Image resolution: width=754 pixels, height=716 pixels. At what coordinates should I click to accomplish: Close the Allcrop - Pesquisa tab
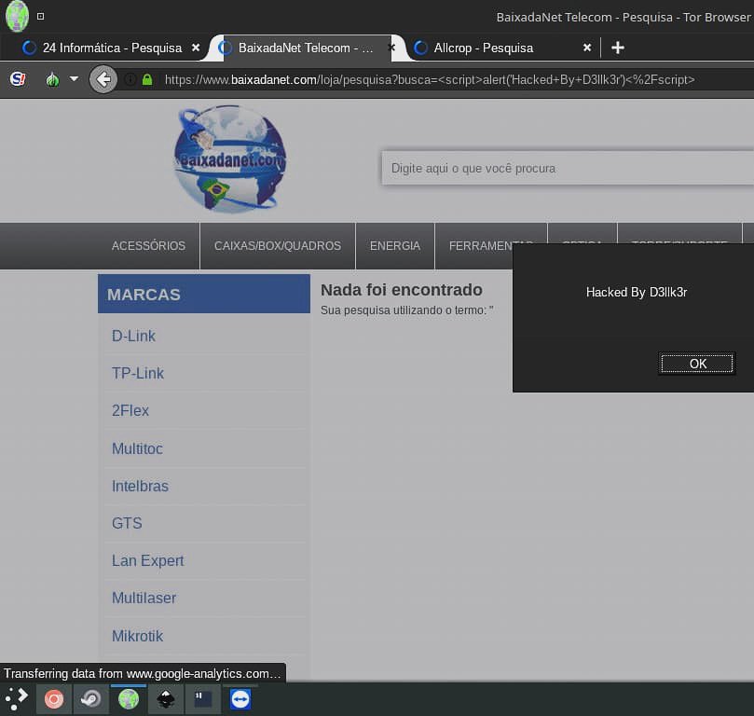(x=586, y=48)
